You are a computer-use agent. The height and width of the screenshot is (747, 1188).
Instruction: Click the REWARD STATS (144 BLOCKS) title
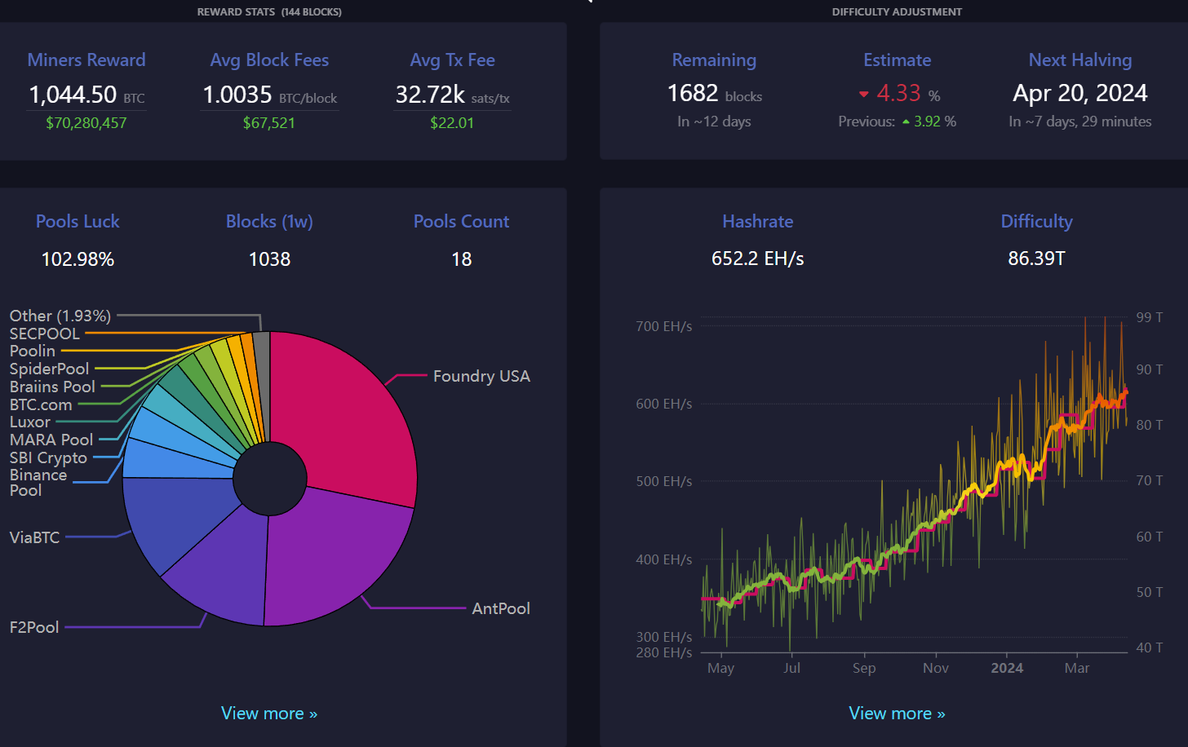click(269, 12)
